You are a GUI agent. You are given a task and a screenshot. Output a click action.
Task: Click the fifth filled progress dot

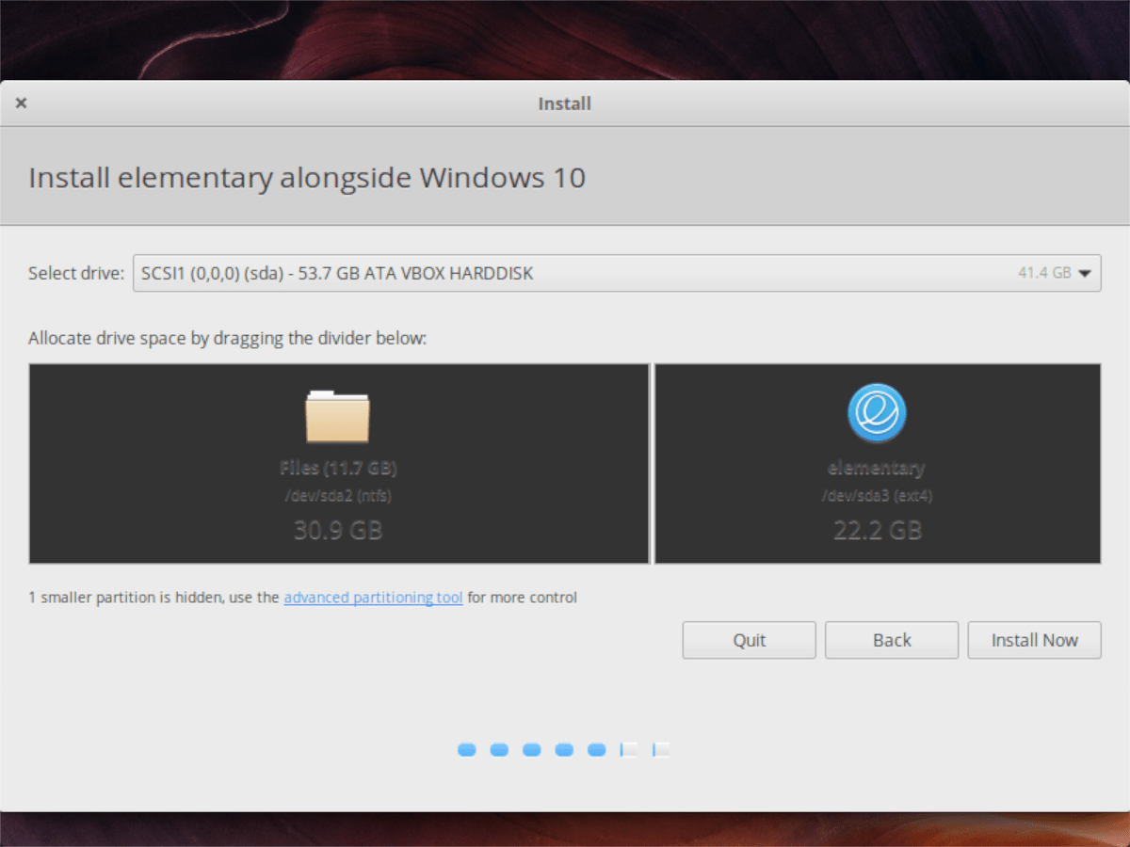[x=596, y=750]
